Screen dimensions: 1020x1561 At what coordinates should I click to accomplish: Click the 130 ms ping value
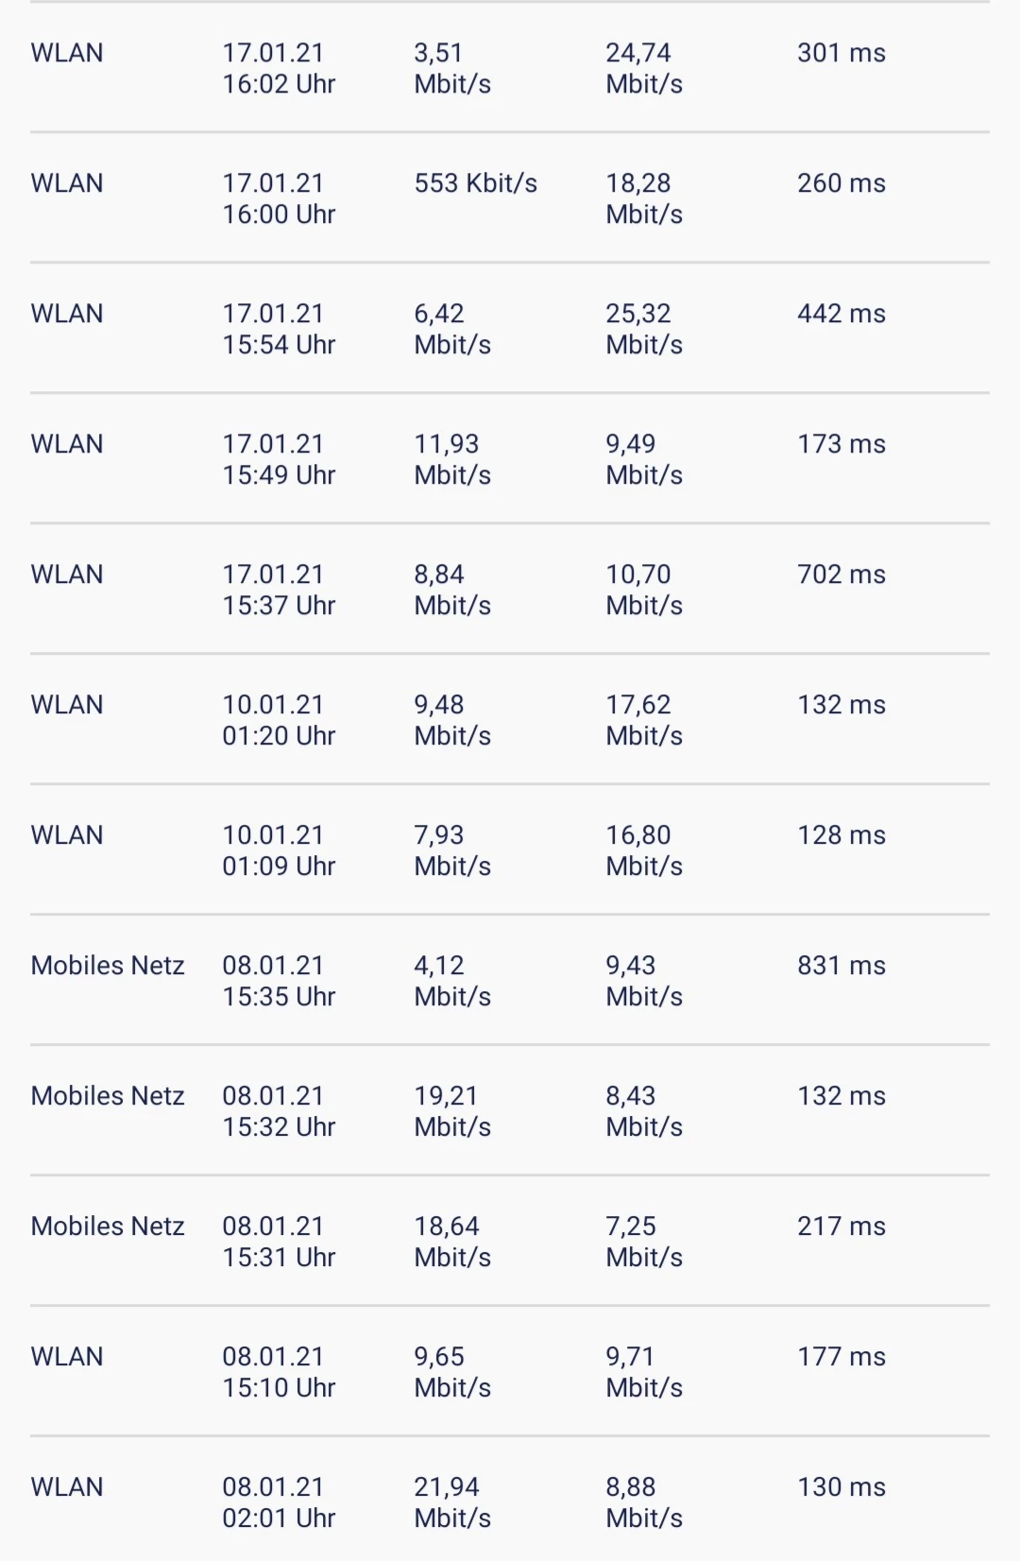pos(841,1487)
